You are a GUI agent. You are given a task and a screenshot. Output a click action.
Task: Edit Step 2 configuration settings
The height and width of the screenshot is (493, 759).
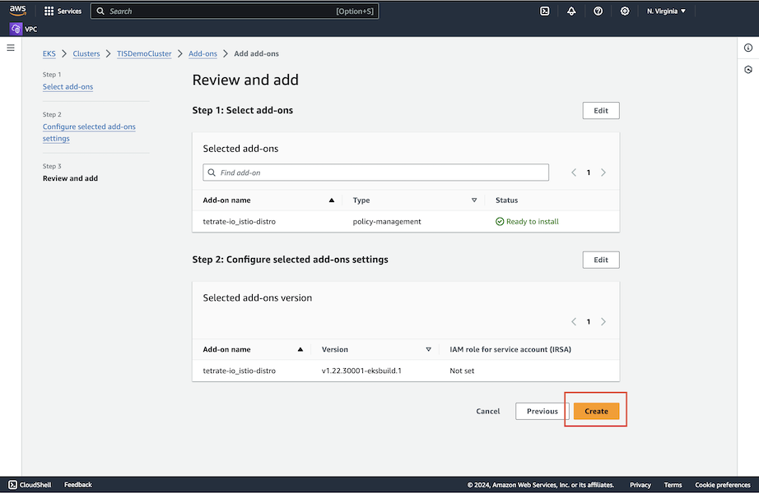[x=601, y=260]
